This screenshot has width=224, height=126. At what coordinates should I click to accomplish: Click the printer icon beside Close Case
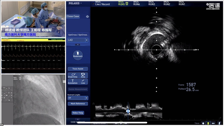tap(87, 16)
